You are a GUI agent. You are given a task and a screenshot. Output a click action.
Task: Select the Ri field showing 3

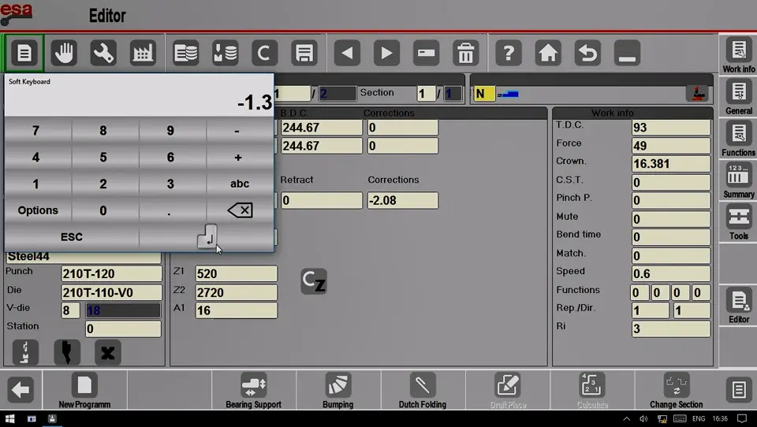pos(671,329)
